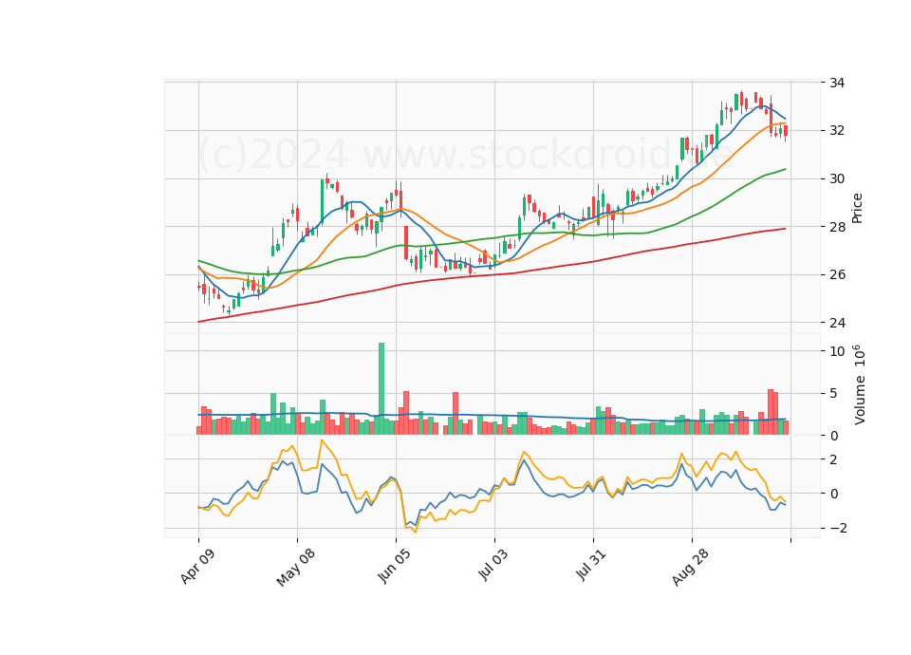Click the 32 price axis tick

click(x=837, y=130)
